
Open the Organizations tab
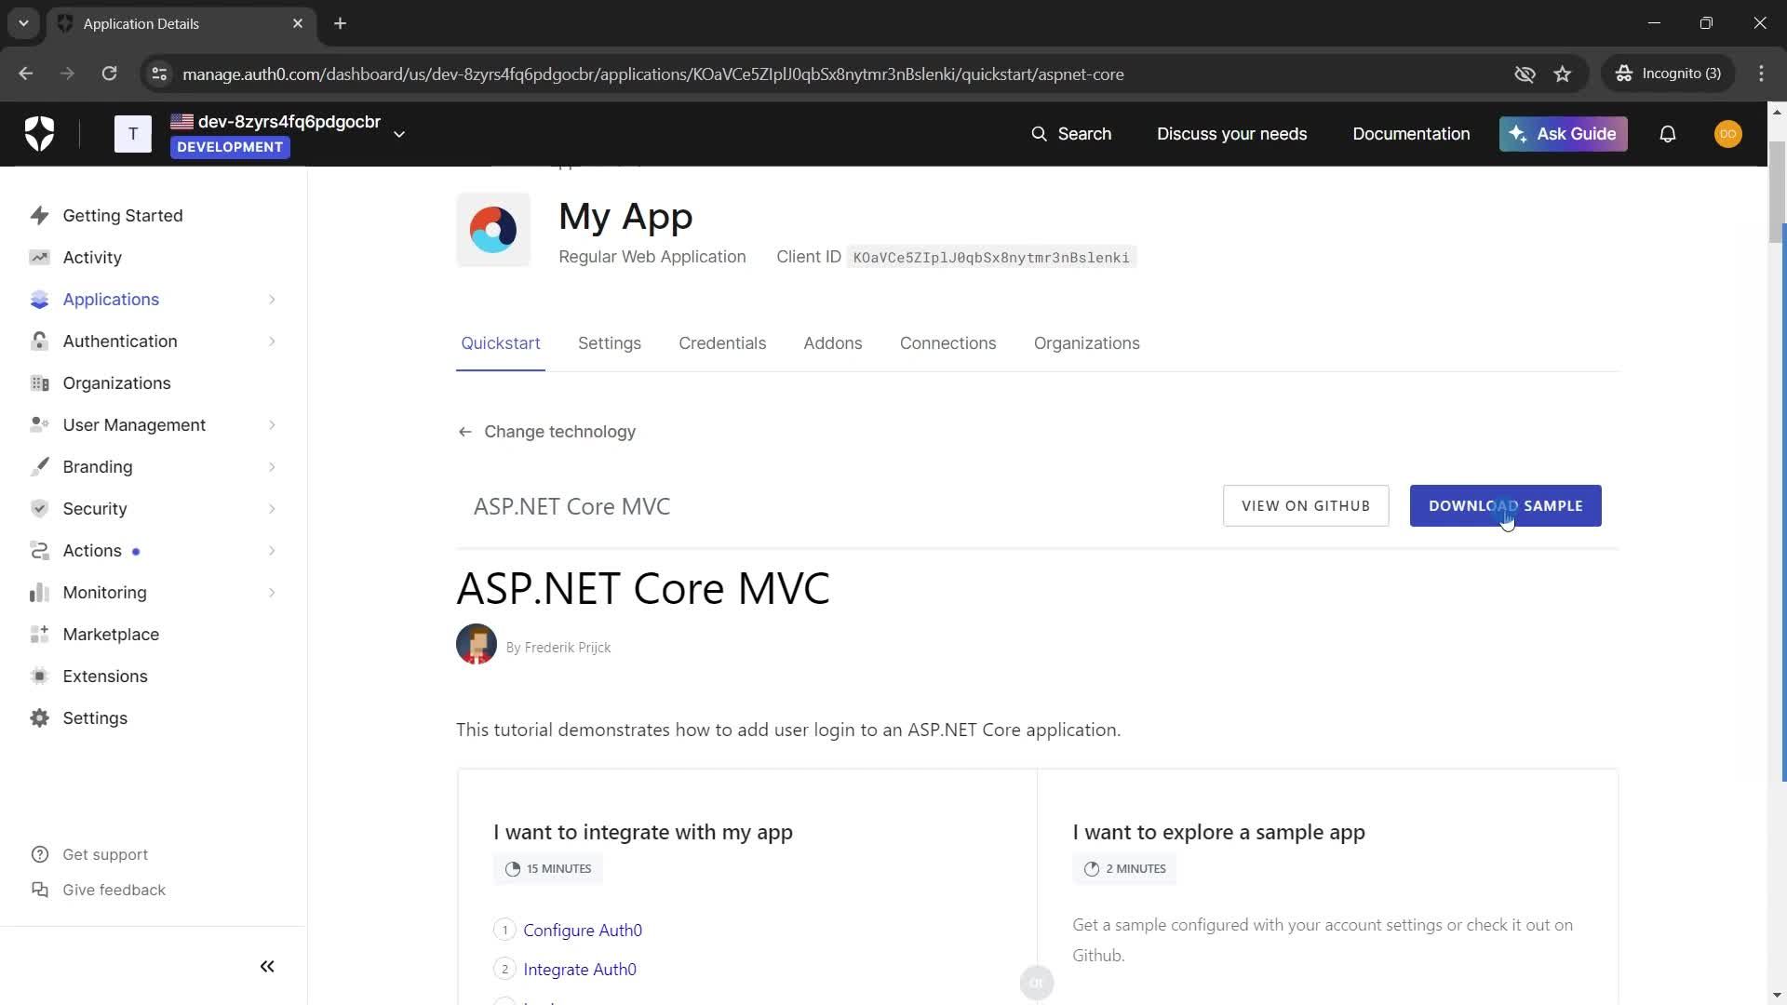pos(1086,343)
